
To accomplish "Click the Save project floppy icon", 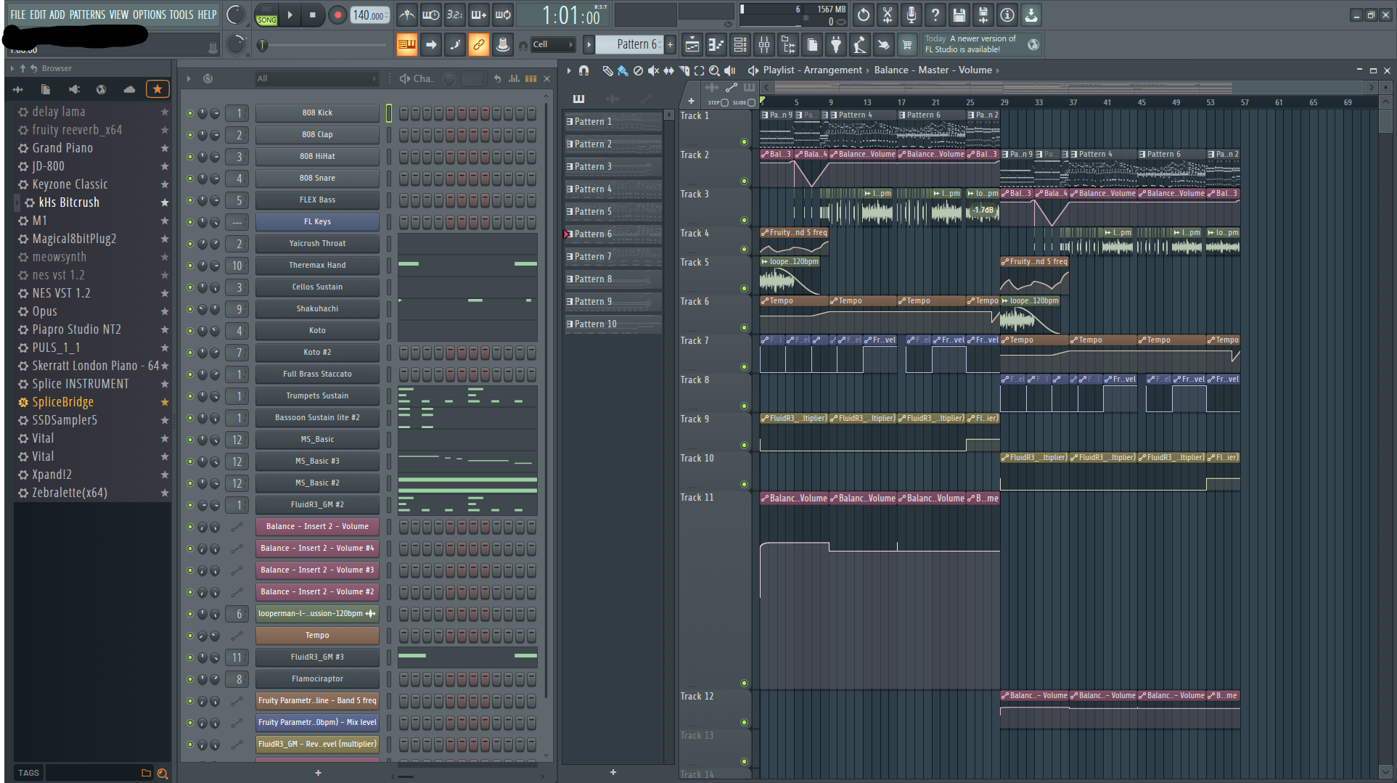I will pos(959,15).
